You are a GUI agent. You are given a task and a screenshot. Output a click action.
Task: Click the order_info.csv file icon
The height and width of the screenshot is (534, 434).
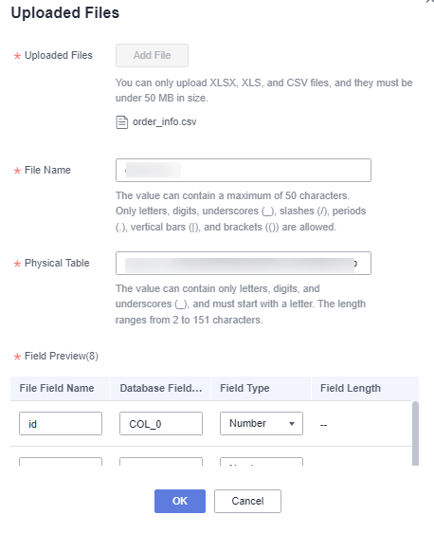point(121,122)
